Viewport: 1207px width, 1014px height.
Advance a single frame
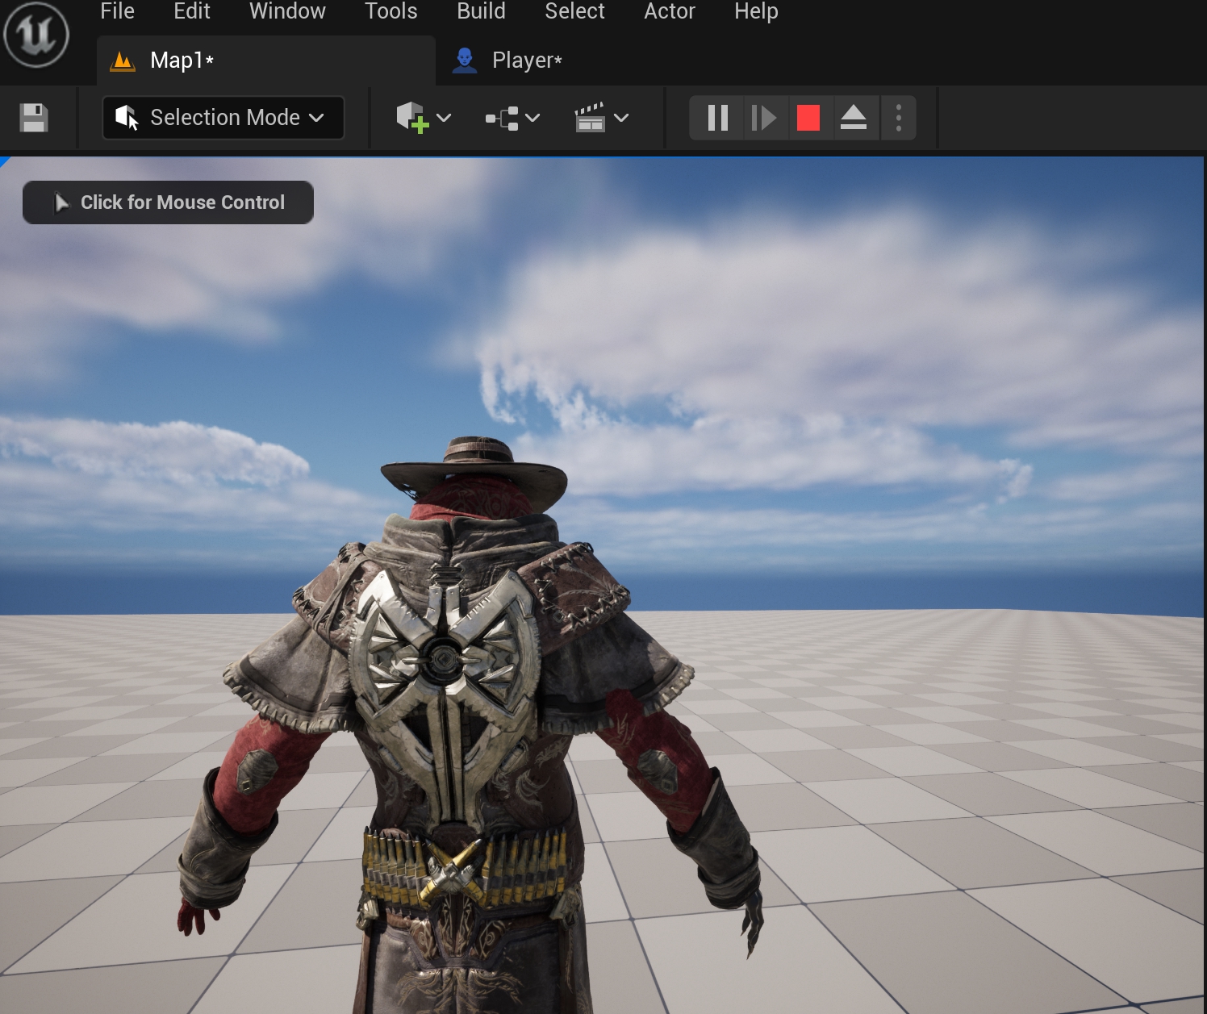pyautogui.click(x=763, y=118)
